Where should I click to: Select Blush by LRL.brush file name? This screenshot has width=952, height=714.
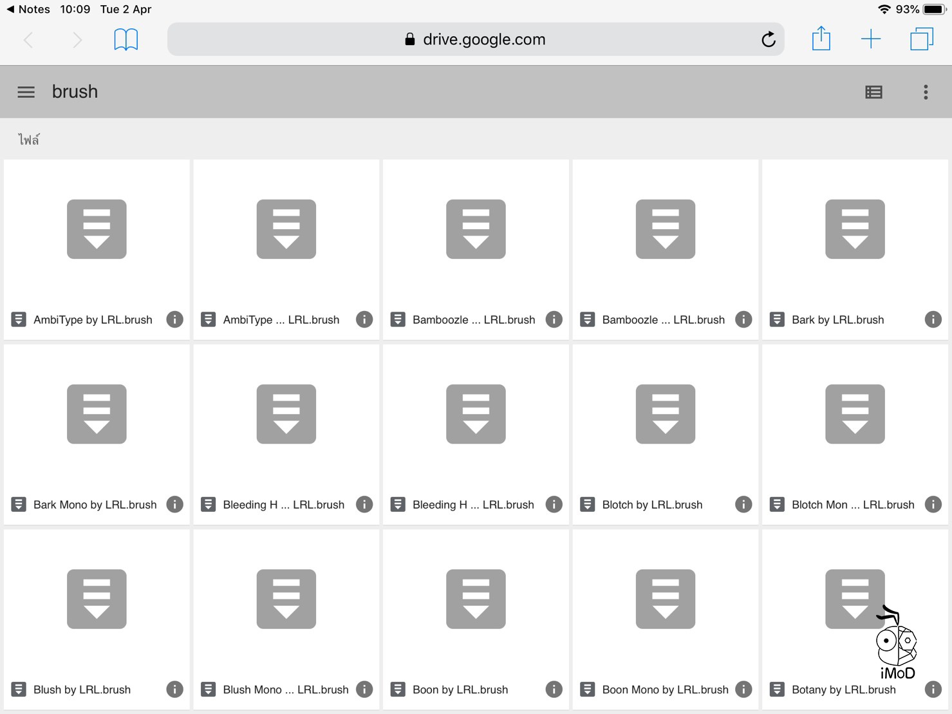[x=82, y=690]
